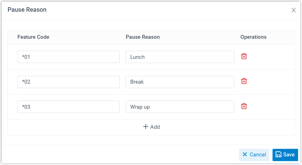
Task: Click the Pause Reason dialog title
Action: coord(27,10)
